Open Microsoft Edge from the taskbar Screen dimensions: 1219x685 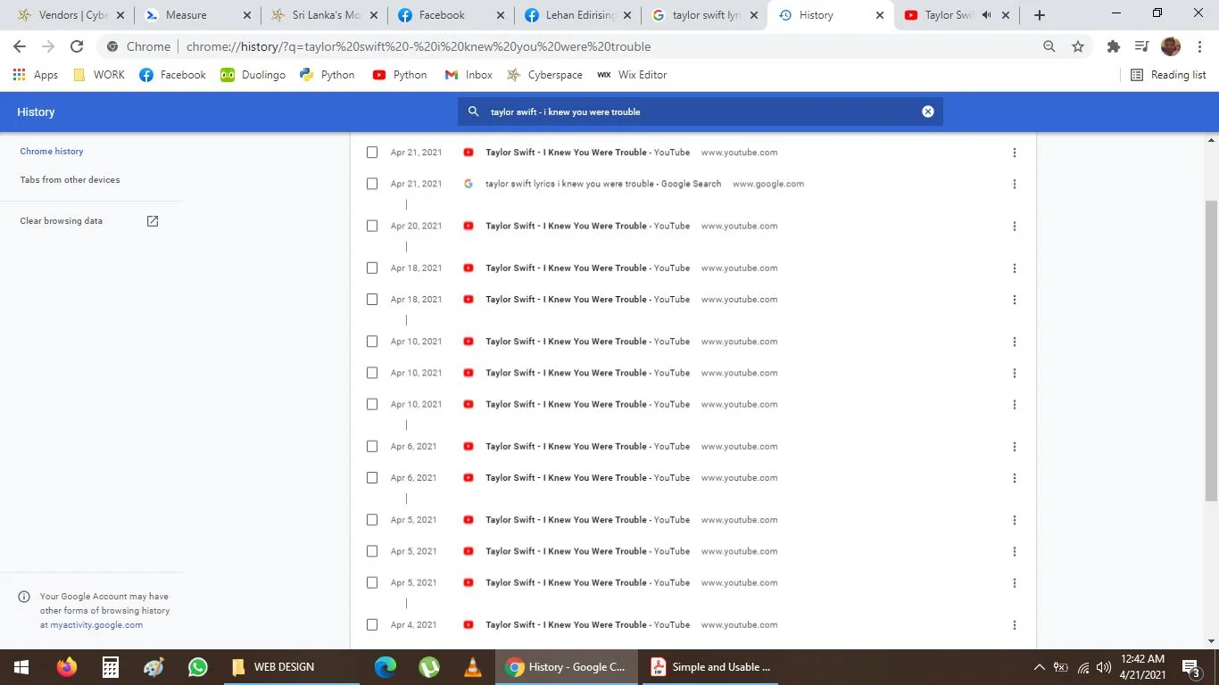(385, 667)
